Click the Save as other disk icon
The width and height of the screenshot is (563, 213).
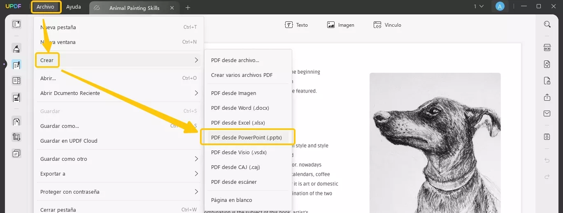coord(547,137)
